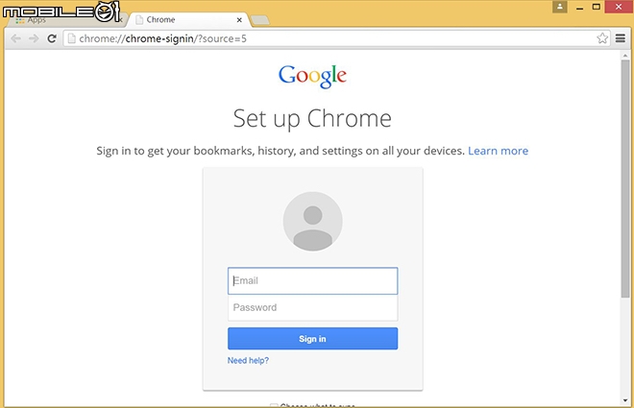Click the blue Sign in button
The height and width of the screenshot is (408, 634).
click(x=312, y=339)
